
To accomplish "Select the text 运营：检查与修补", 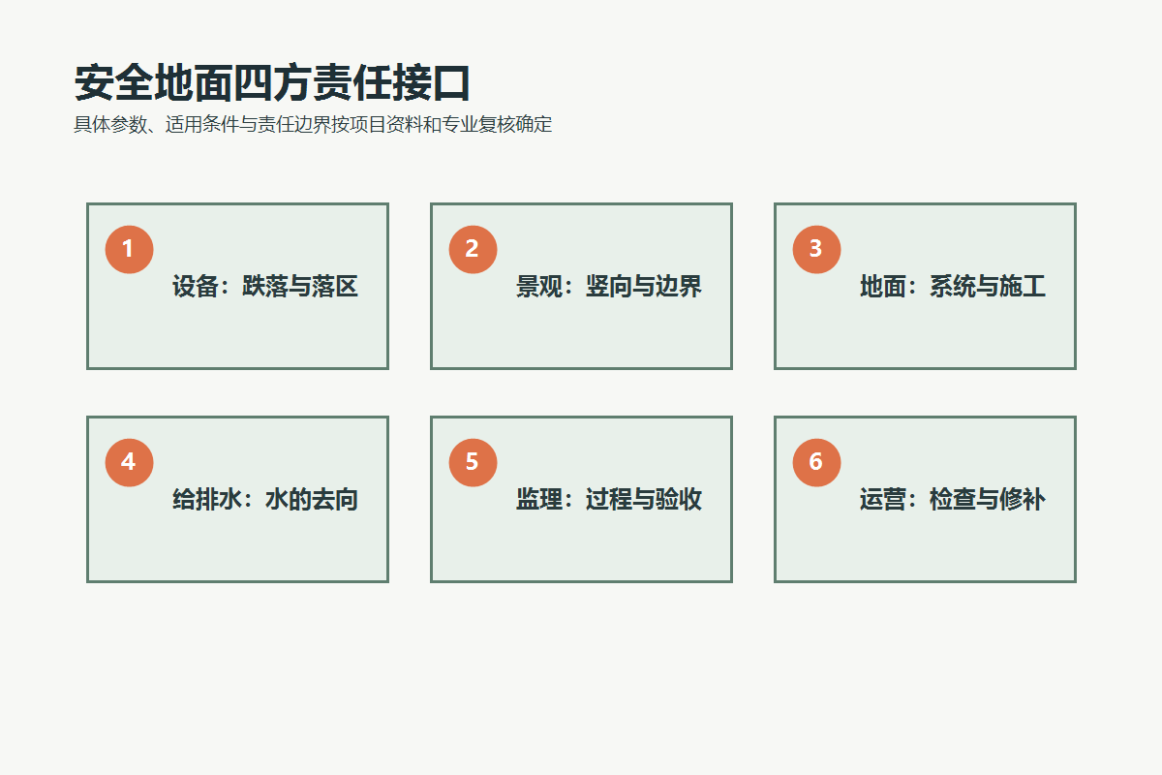I will (x=953, y=500).
